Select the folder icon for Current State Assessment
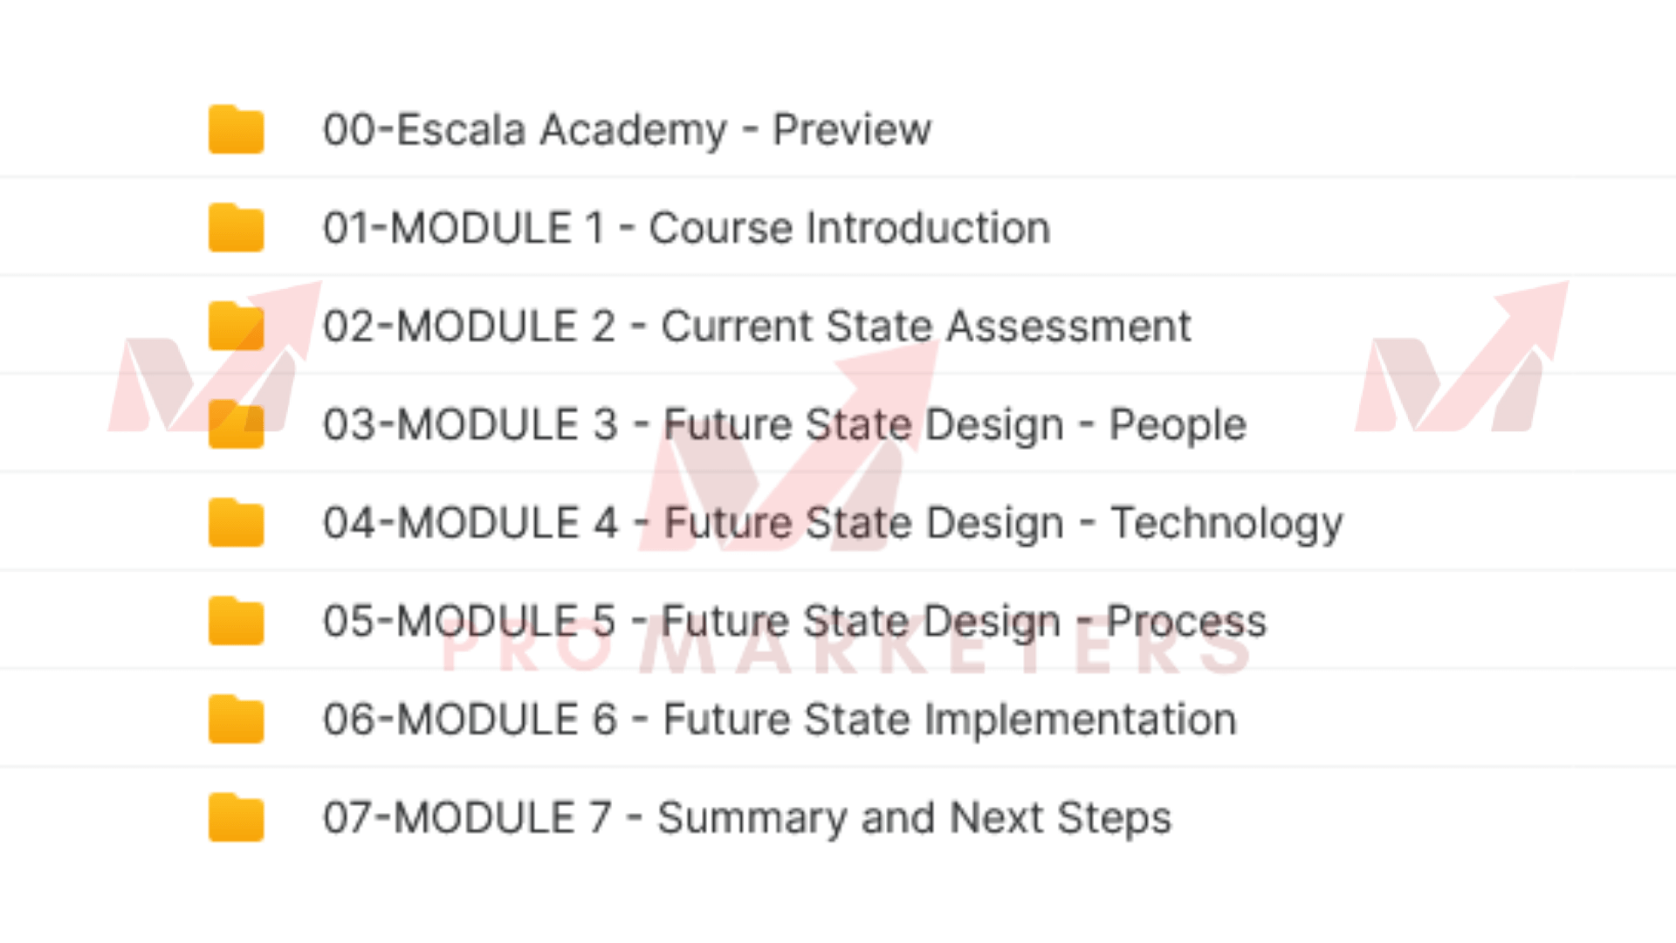The width and height of the screenshot is (1676, 943). 236,327
